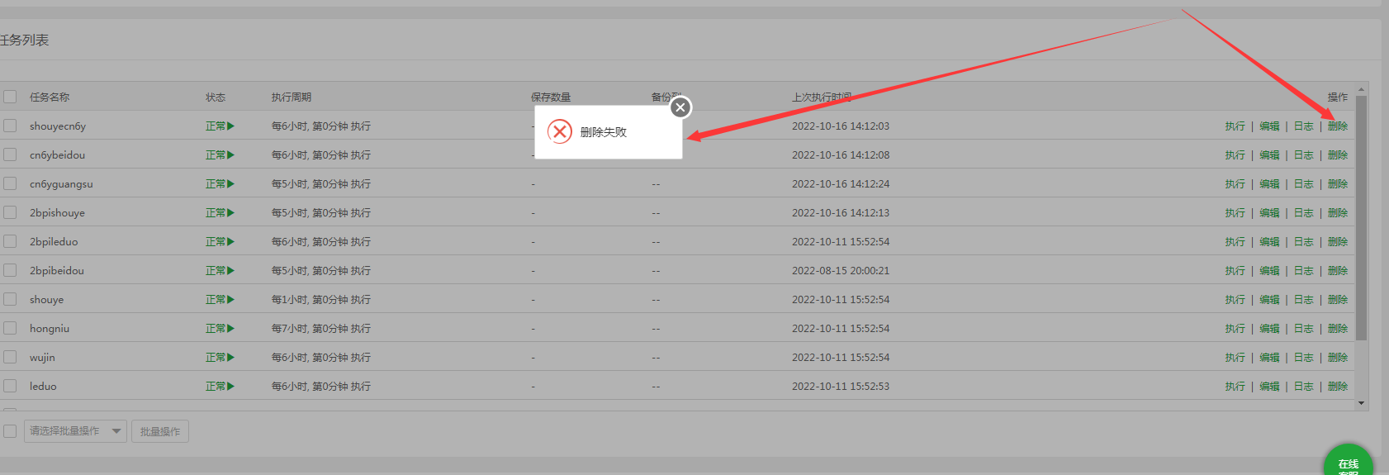Image resolution: width=1389 pixels, height=475 pixels.
Task: Toggle status play icon for leduo
Action: click(231, 386)
